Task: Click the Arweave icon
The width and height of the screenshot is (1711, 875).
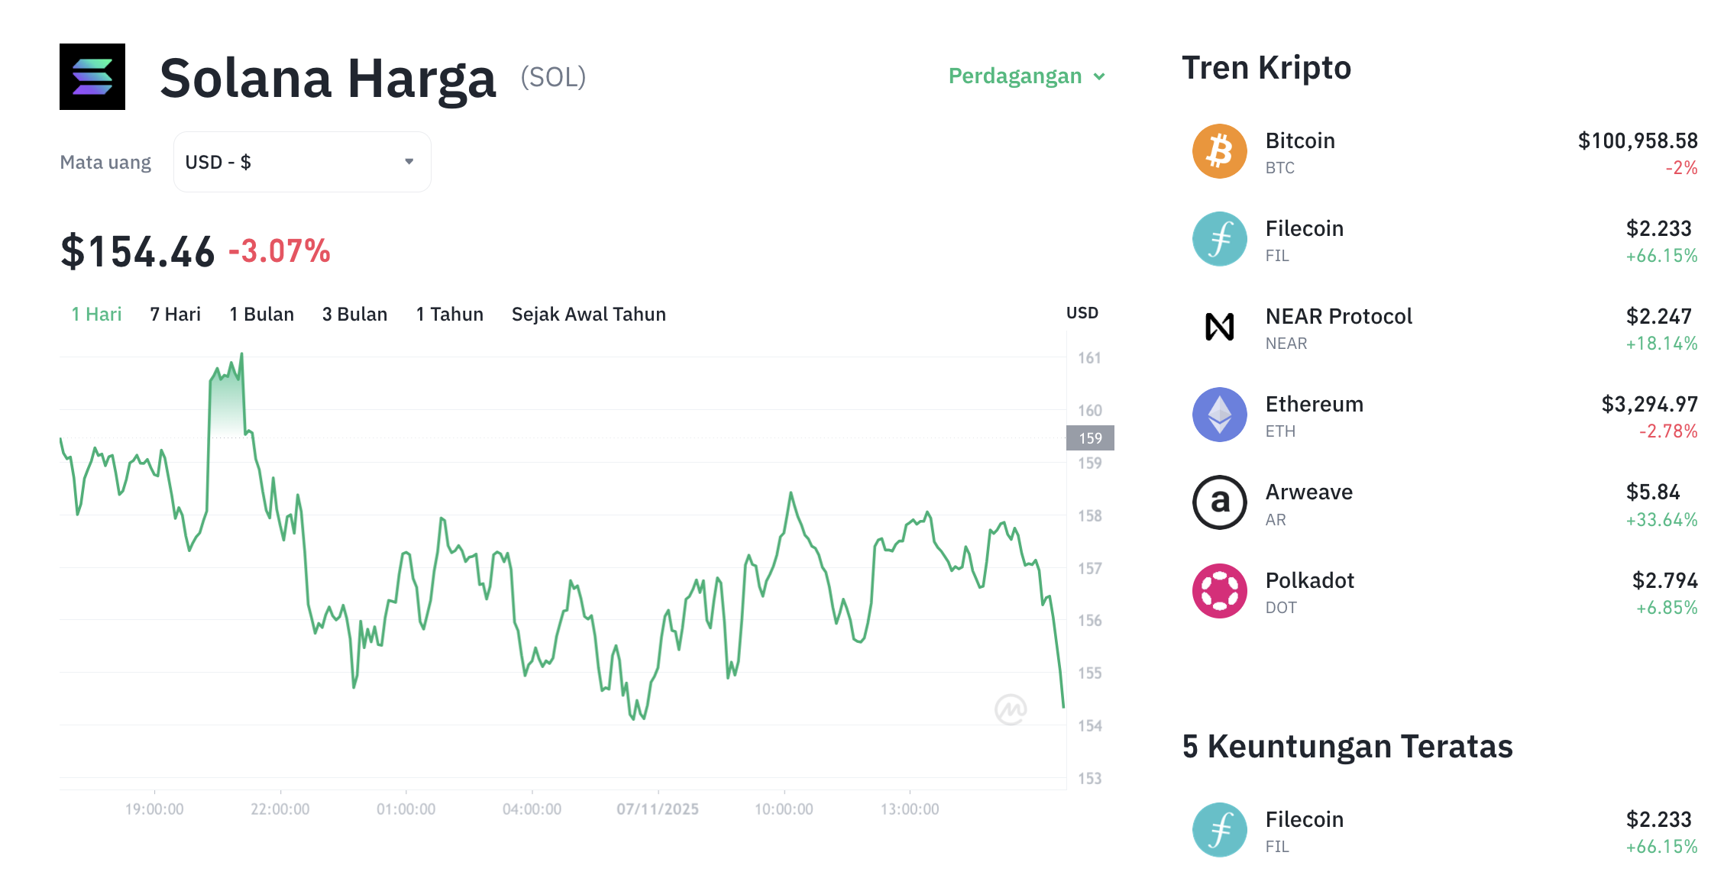Action: pos(1220,502)
